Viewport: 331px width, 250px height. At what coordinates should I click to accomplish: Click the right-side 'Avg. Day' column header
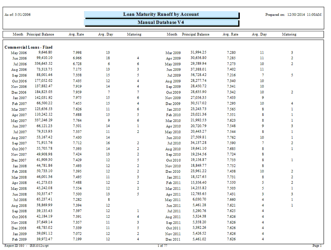click(x=259, y=34)
